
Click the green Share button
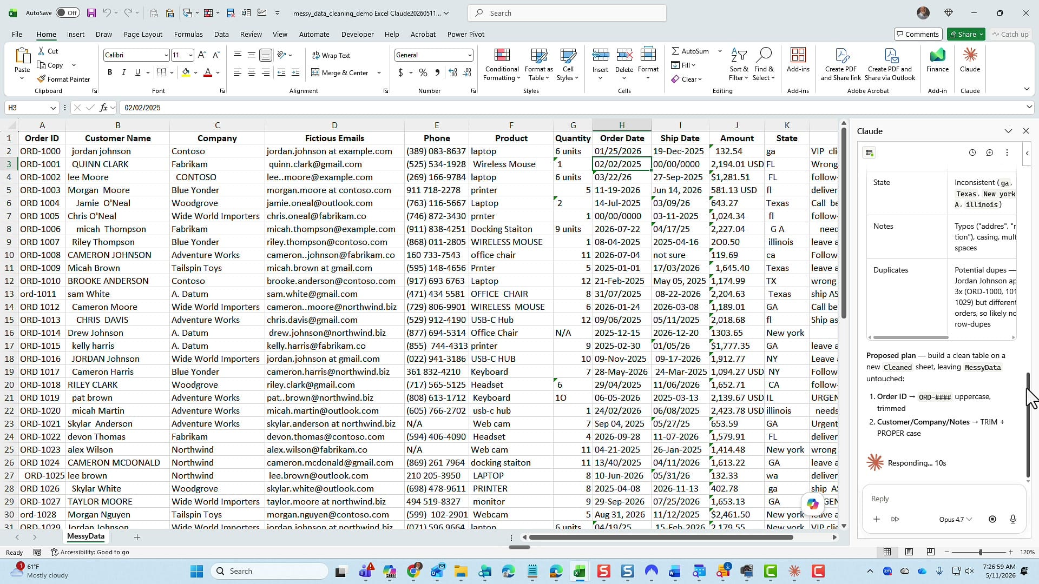(966, 34)
